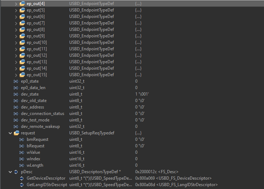Click the ep_out[6] struct icon
The width and height of the screenshot is (264, 189).
point(22,17)
